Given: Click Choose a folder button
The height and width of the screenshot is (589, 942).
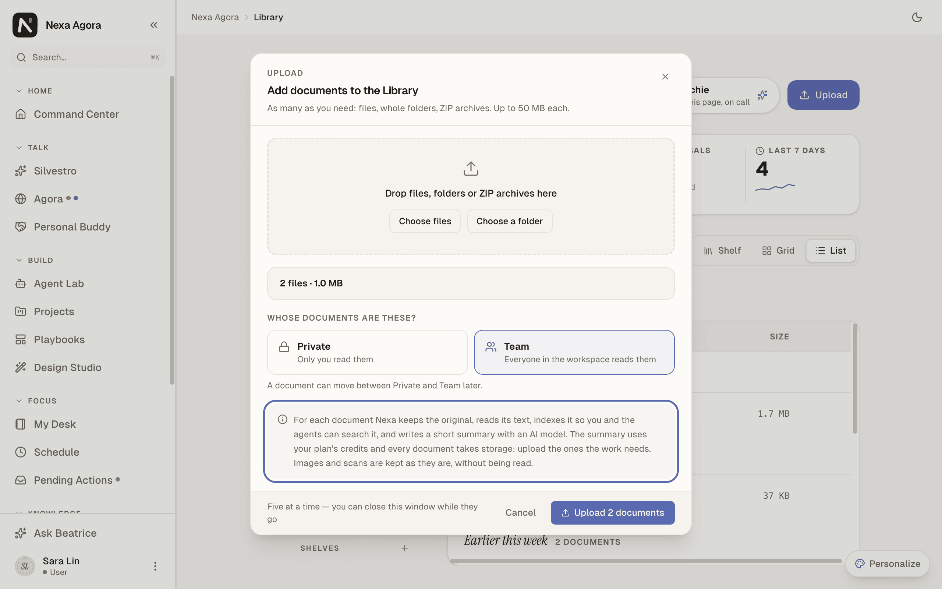Looking at the screenshot, I should click(x=509, y=221).
